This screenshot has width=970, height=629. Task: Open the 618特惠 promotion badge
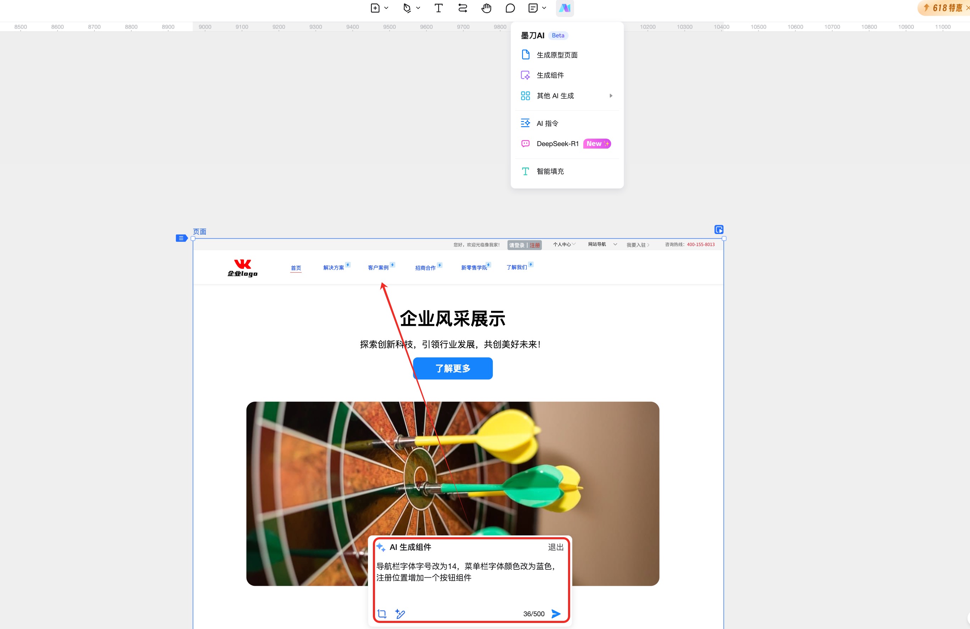pos(944,8)
